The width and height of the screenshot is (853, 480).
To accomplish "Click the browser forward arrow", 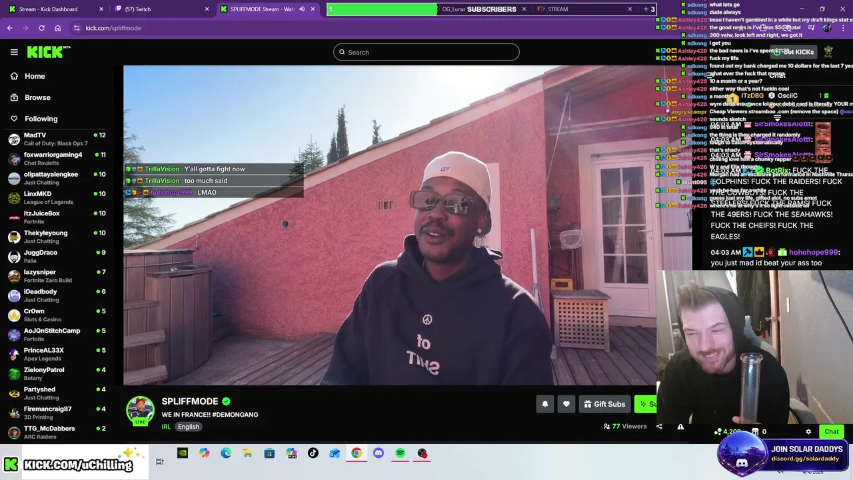I will pyautogui.click(x=25, y=28).
